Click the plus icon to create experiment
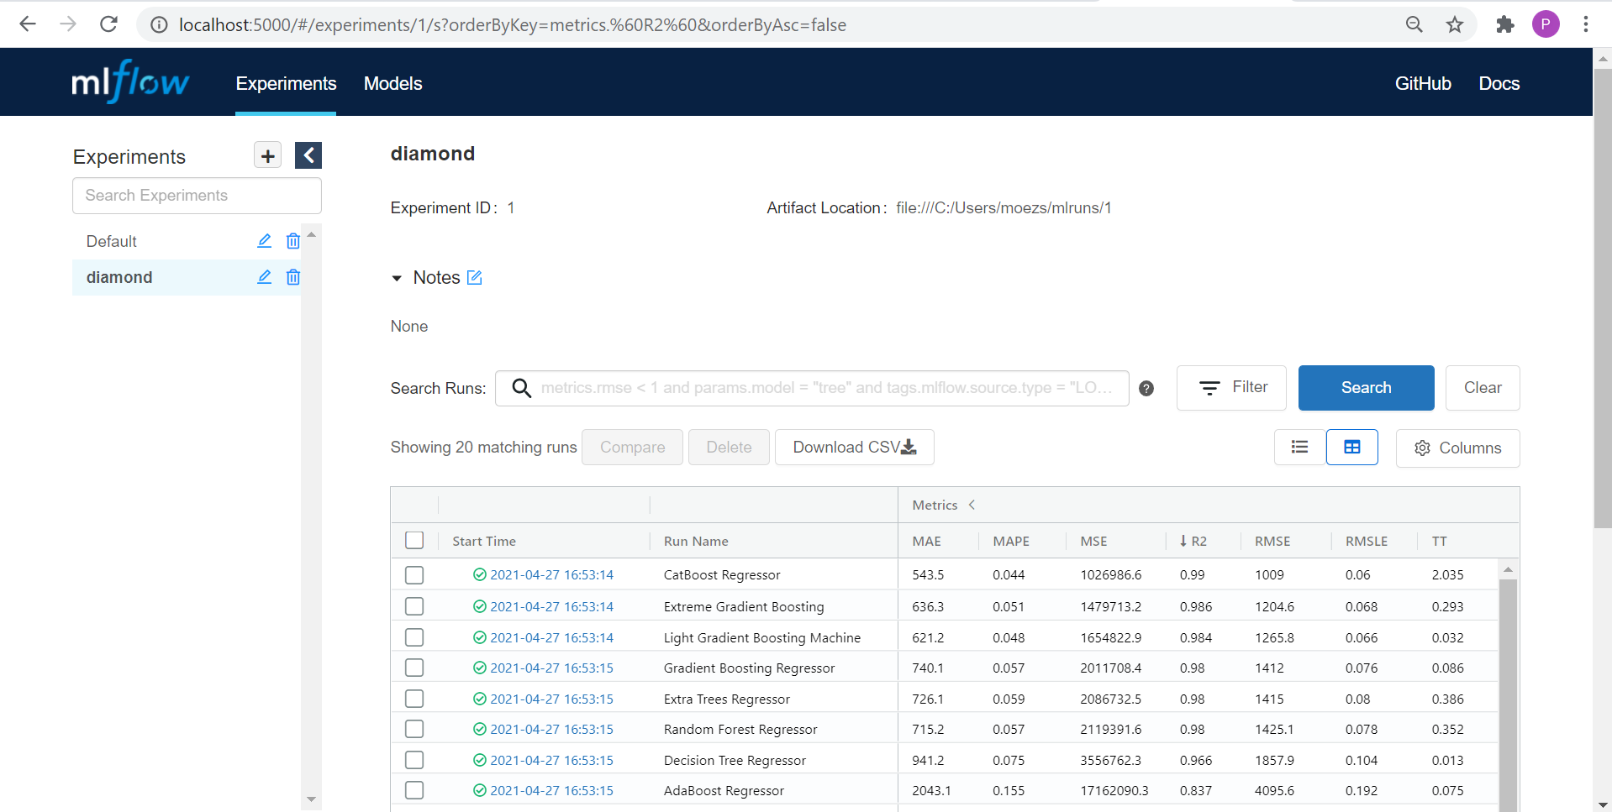The image size is (1612, 812). (267, 155)
